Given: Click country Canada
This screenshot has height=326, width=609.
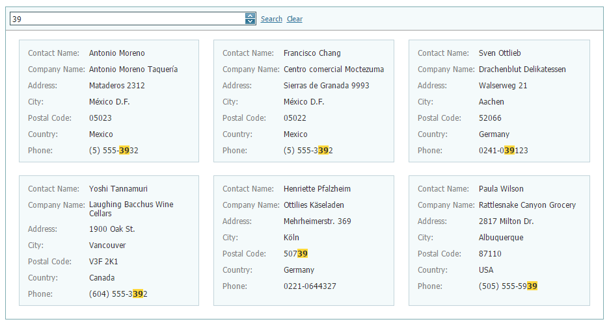Looking at the screenshot, I should click(x=101, y=278).
